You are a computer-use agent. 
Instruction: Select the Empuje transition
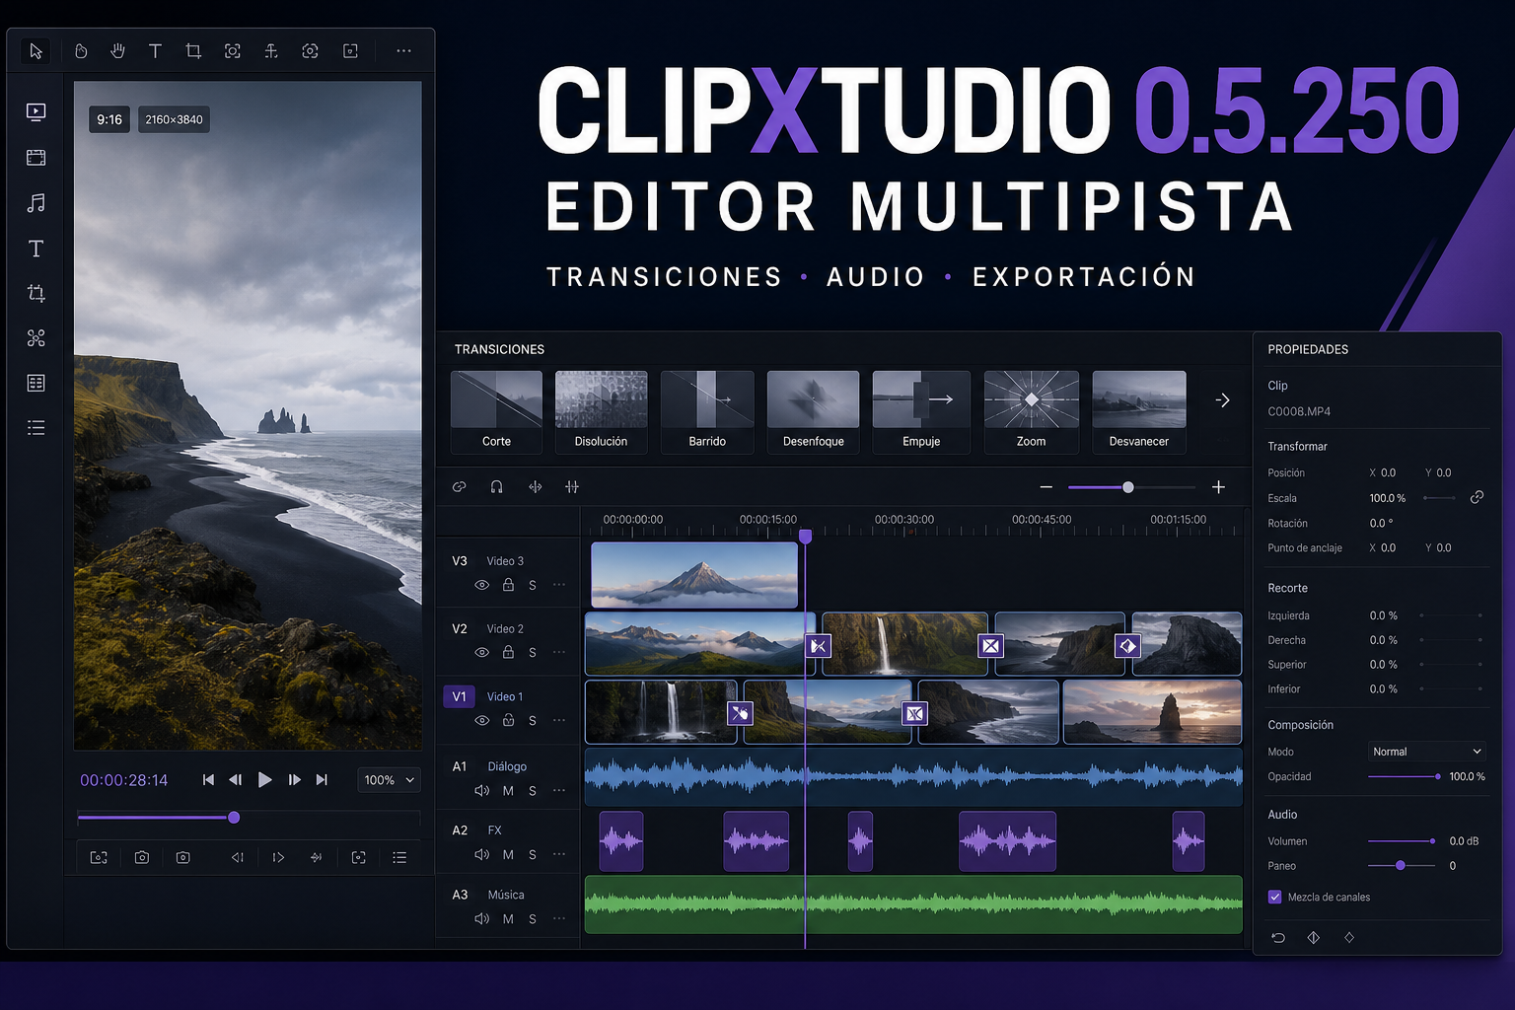click(921, 412)
